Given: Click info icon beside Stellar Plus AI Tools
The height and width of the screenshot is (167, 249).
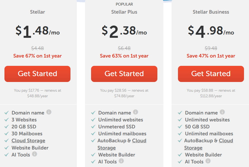Looking at the screenshot, I should [x=121, y=161].
